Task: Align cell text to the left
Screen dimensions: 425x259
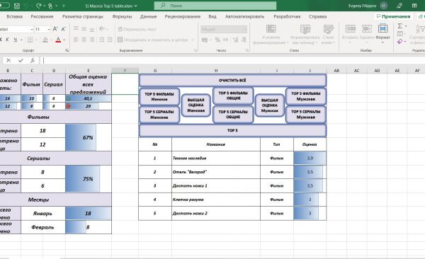Action: pos(76,40)
